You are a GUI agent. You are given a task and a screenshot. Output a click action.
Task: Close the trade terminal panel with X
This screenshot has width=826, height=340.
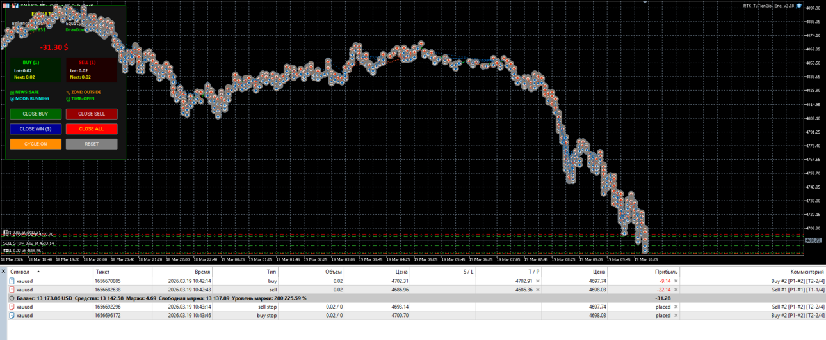(3, 272)
